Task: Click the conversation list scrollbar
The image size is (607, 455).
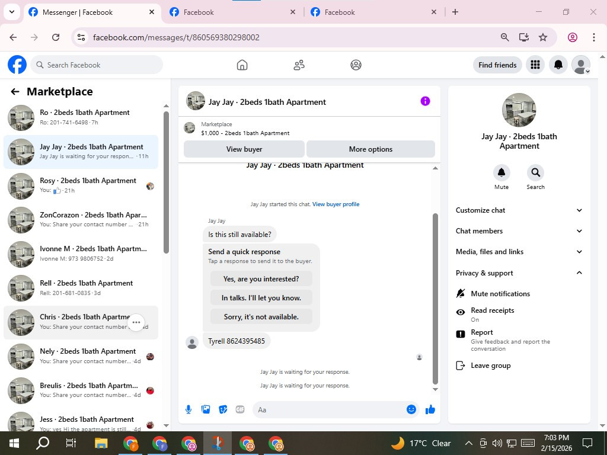Action: pos(166,182)
